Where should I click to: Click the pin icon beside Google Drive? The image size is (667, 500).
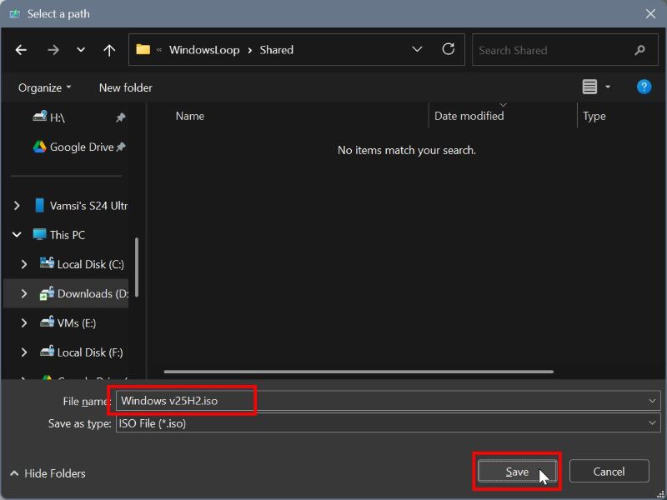[121, 147]
